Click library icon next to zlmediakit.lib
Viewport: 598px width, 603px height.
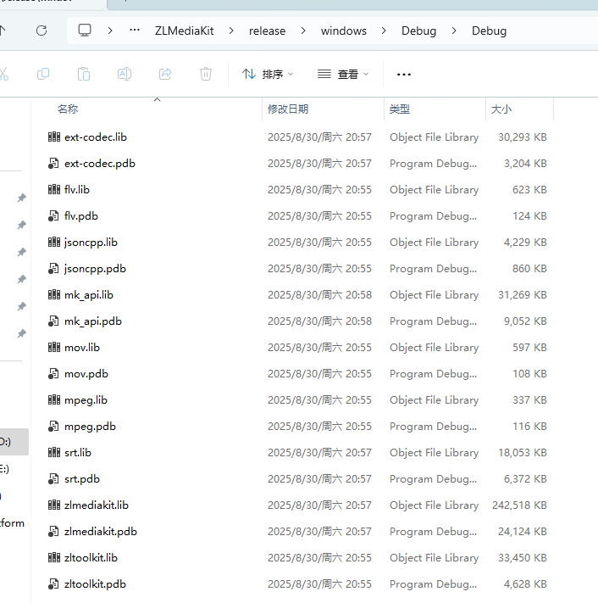(53, 505)
